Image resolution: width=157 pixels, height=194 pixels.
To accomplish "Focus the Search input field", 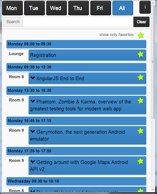I will click(78, 22).
